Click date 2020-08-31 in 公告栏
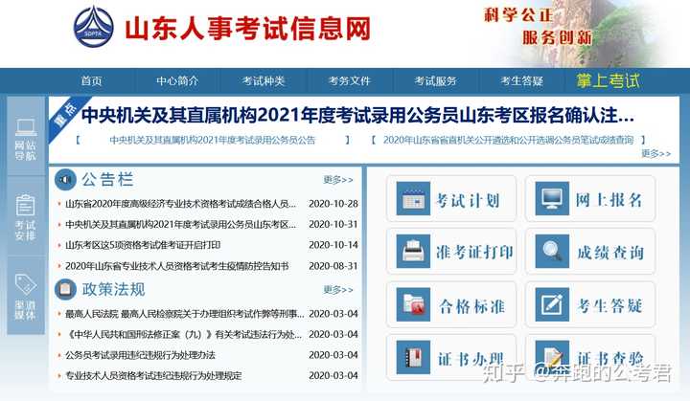This screenshot has height=401, width=690. coord(333,266)
